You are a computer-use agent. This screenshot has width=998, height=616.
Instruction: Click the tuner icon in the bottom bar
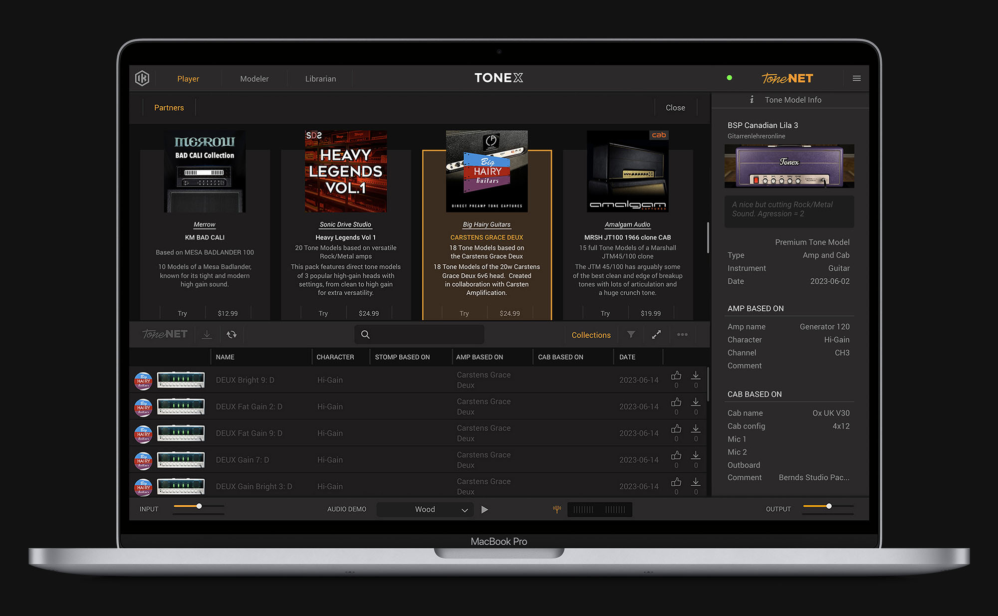tap(556, 509)
